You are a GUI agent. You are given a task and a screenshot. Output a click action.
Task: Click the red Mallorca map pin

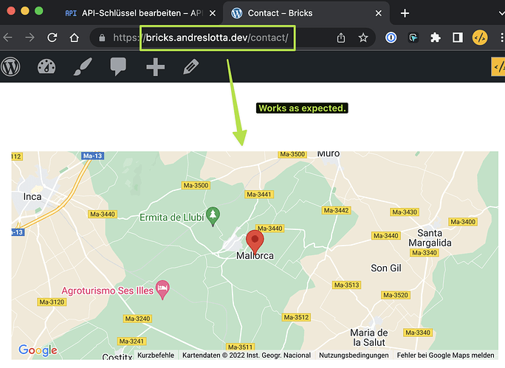(255, 242)
